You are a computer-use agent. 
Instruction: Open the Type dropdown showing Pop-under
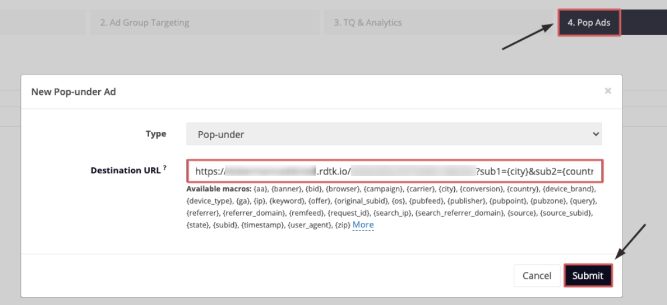[x=394, y=134]
